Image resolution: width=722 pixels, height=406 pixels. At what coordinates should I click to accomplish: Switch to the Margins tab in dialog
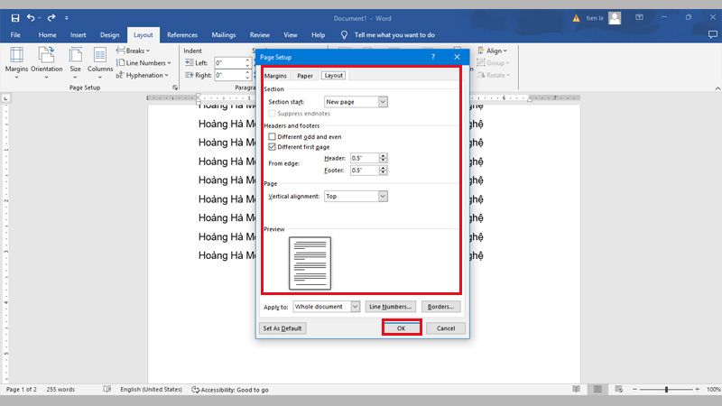275,76
